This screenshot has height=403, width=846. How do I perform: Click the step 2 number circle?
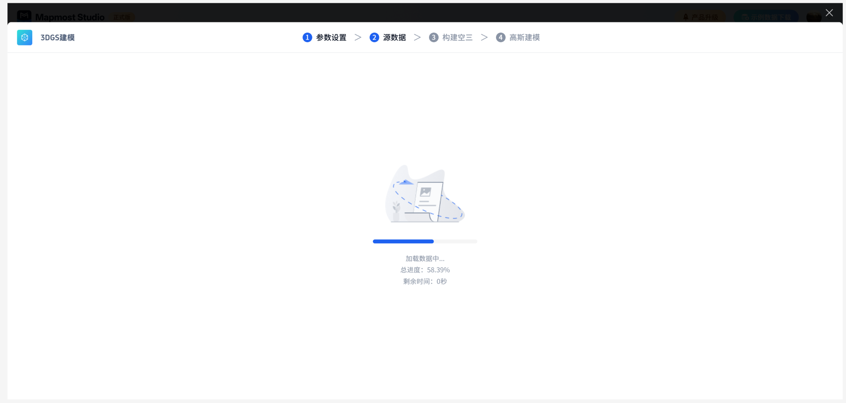tap(374, 38)
